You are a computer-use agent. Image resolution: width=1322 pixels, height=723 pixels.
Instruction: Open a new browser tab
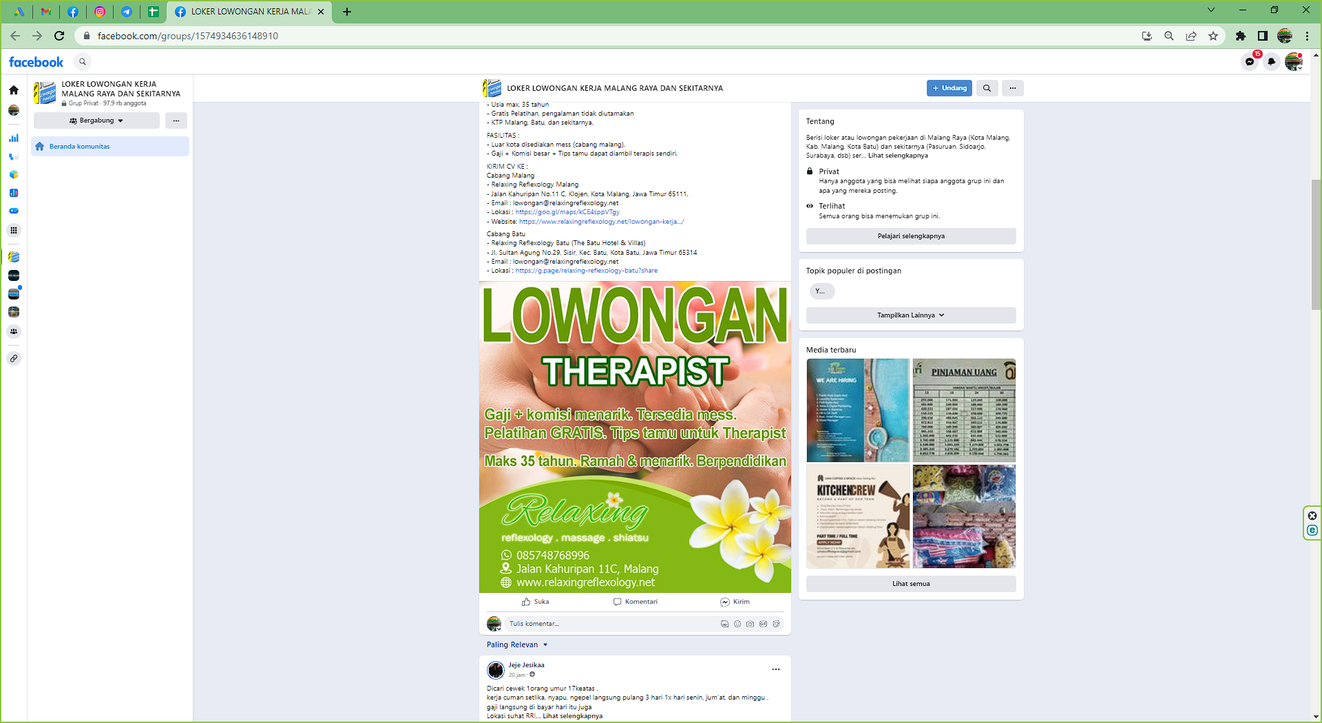347,12
